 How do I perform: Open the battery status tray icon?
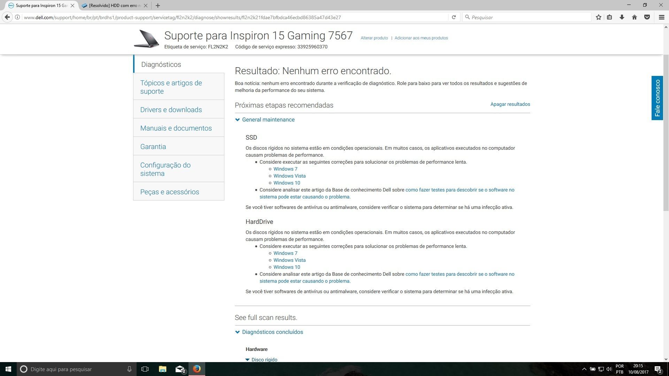592,369
